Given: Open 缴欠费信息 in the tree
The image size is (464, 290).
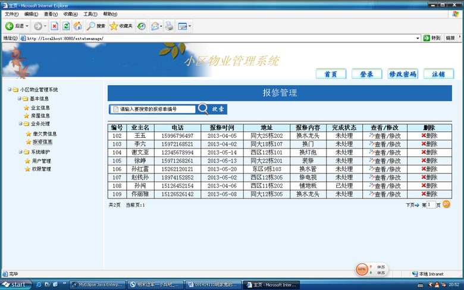Looking at the screenshot, I should coord(45,134).
